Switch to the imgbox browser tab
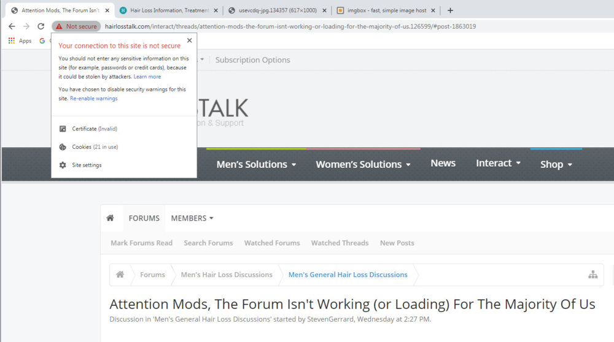Screen dimensions: 614x342 386,10
